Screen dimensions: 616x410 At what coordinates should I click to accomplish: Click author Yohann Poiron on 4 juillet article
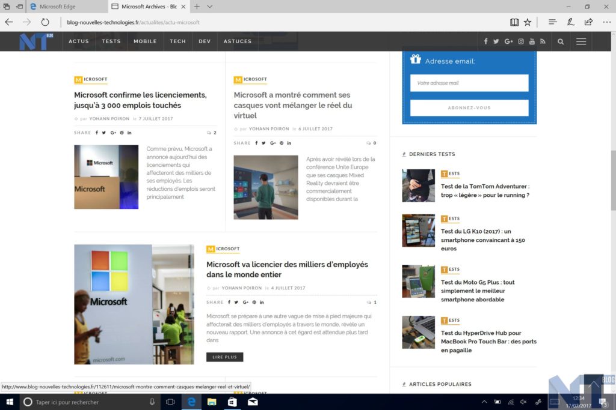click(242, 288)
